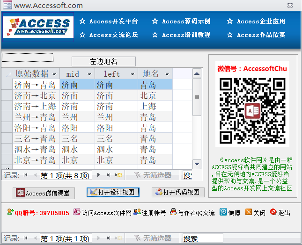
Task: Click the 退出 button
Action: 280,212
